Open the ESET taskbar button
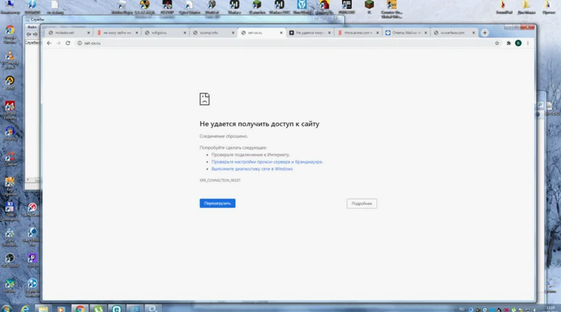 116,308
